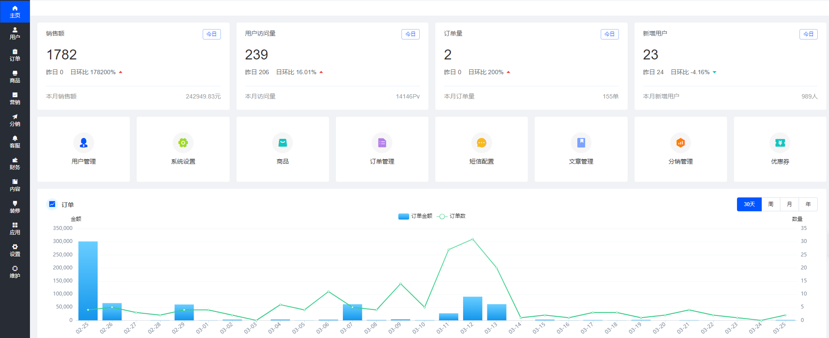Image resolution: width=829 pixels, height=338 pixels.
Task: Toggle the 订单金额 legend series
Action: pyautogui.click(x=415, y=216)
